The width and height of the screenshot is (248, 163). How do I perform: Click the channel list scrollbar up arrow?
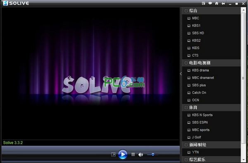(243, 10)
